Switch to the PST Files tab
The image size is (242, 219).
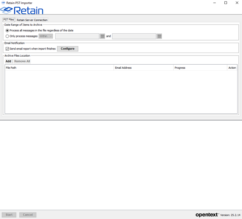click(x=9, y=20)
